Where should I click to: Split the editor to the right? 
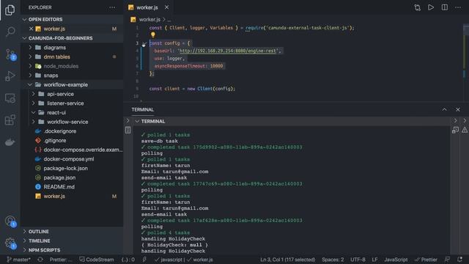point(445,7)
